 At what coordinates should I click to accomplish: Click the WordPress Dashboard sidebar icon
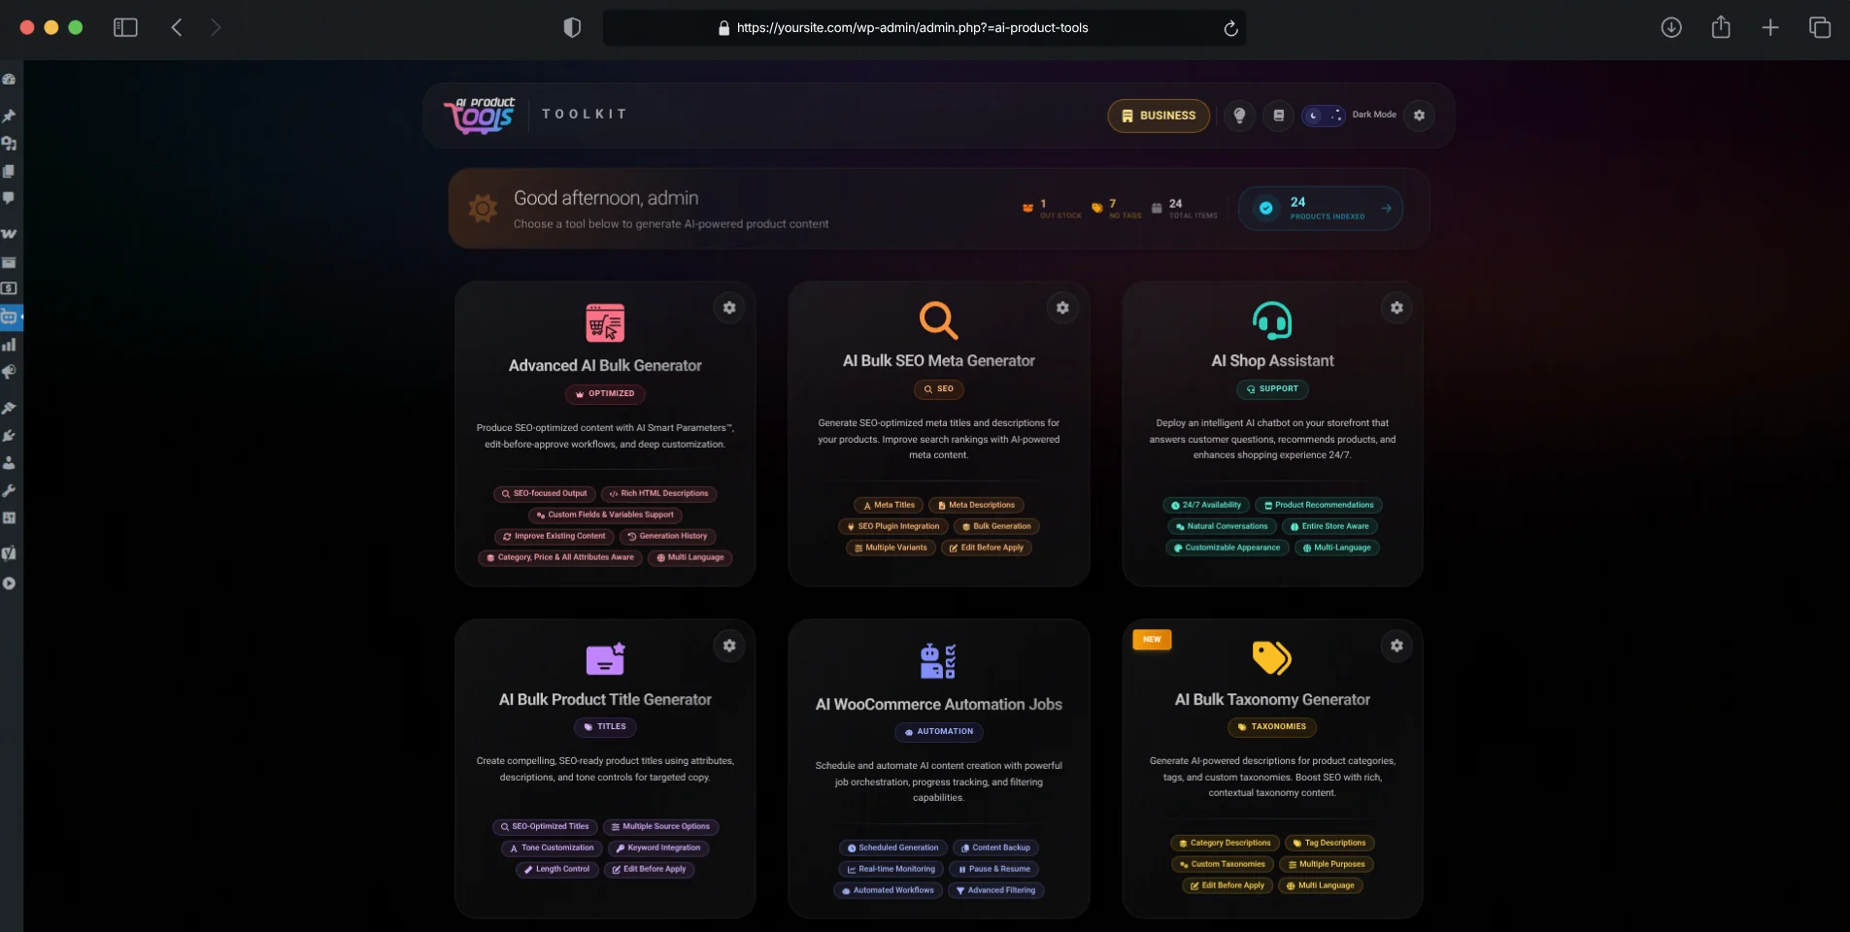pyautogui.click(x=10, y=80)
